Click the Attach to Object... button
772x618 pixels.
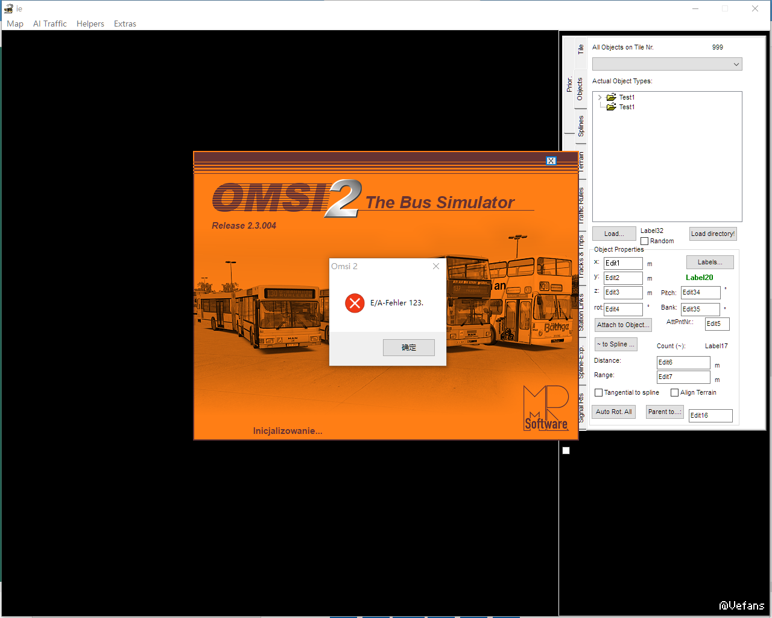[x=623, y=325]
